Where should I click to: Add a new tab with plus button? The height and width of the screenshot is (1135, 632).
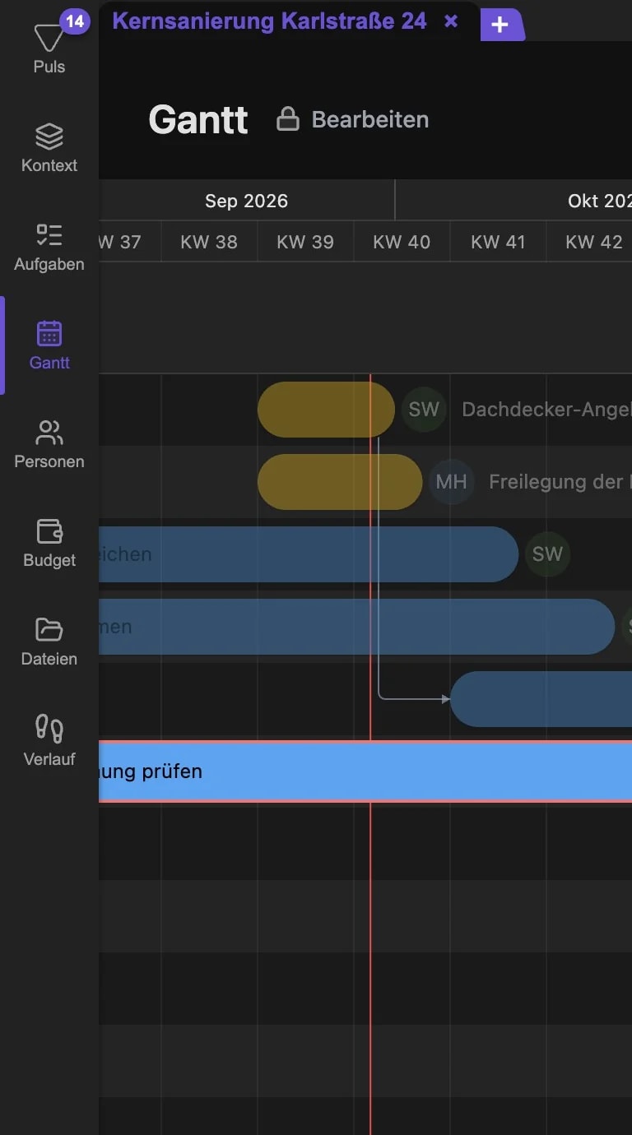[x=500, y=25]
